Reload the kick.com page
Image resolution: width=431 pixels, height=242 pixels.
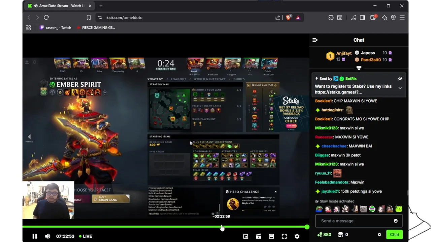pyautogui.click(x=46, y=17)
